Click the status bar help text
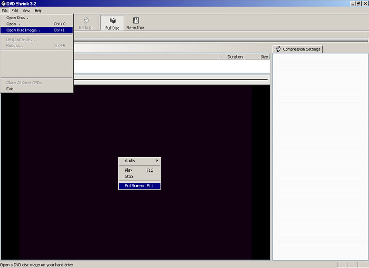Viewport: 369px width, 268px height. click(x=37, y=265)
